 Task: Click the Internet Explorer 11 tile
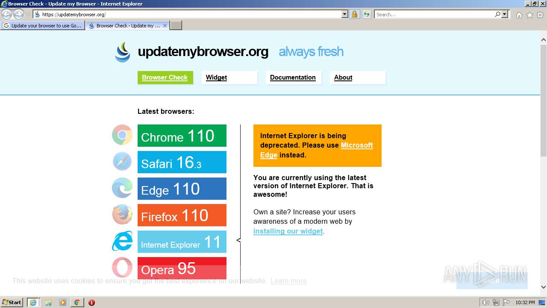pyautogui.click(x=182, y=242)
